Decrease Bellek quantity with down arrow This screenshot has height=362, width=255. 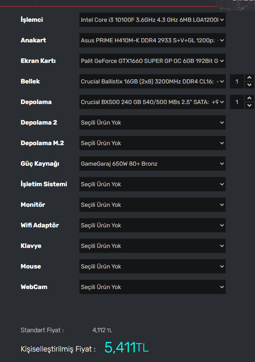click(249, 85)
